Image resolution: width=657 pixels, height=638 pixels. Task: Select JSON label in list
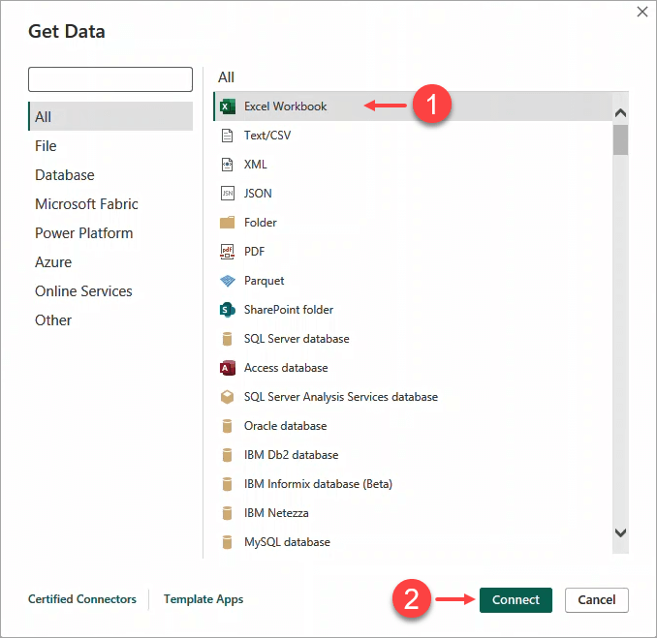coord(258,194)
